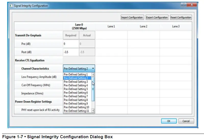Image resolution: width=204 pixels, height=140 pixels.
Task: Choose Pre-Defined Setting 4
Action: pos(77,85)
